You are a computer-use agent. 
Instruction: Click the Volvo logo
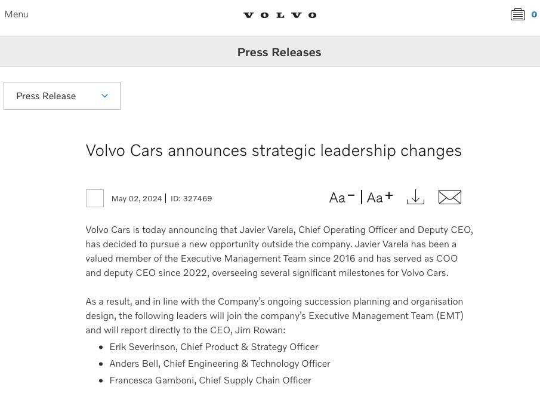click(280, 15)
